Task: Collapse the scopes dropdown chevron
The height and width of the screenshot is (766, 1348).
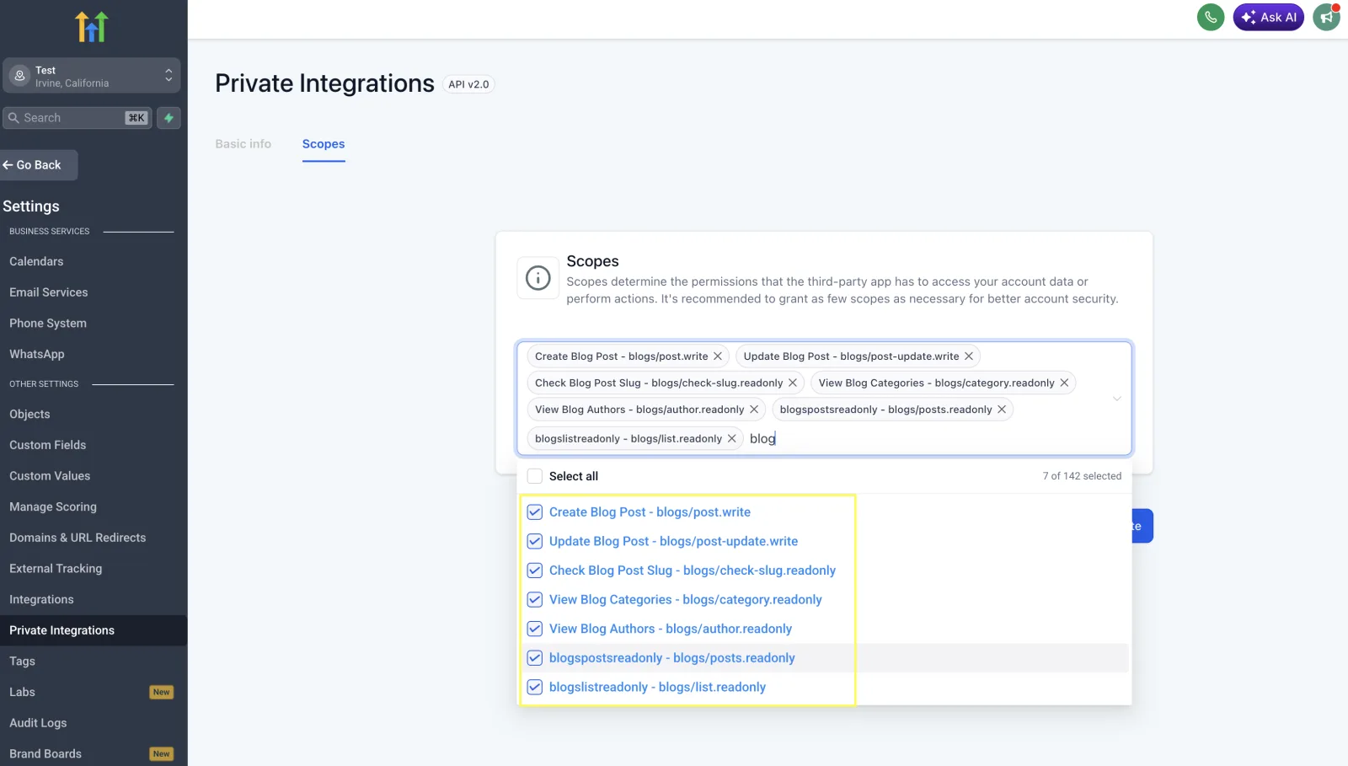Action: 1117,399
